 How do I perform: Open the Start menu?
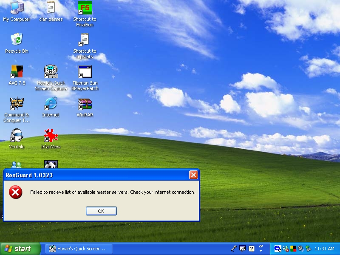coord(20,249)
